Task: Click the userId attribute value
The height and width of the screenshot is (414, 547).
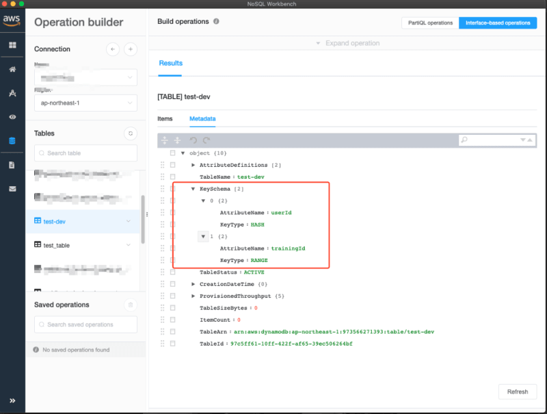Action: pos(281,213)
